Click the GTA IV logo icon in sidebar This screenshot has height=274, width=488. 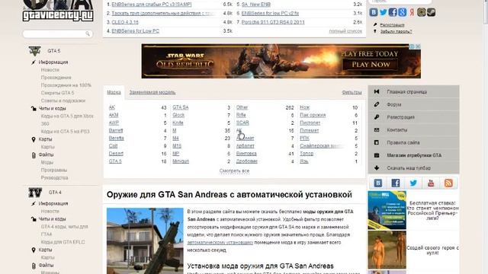click(35, 193)
